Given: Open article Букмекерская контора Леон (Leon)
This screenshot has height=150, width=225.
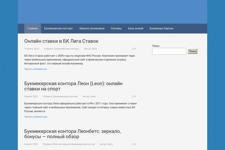Looking at the screenshot, I should 73,86.
